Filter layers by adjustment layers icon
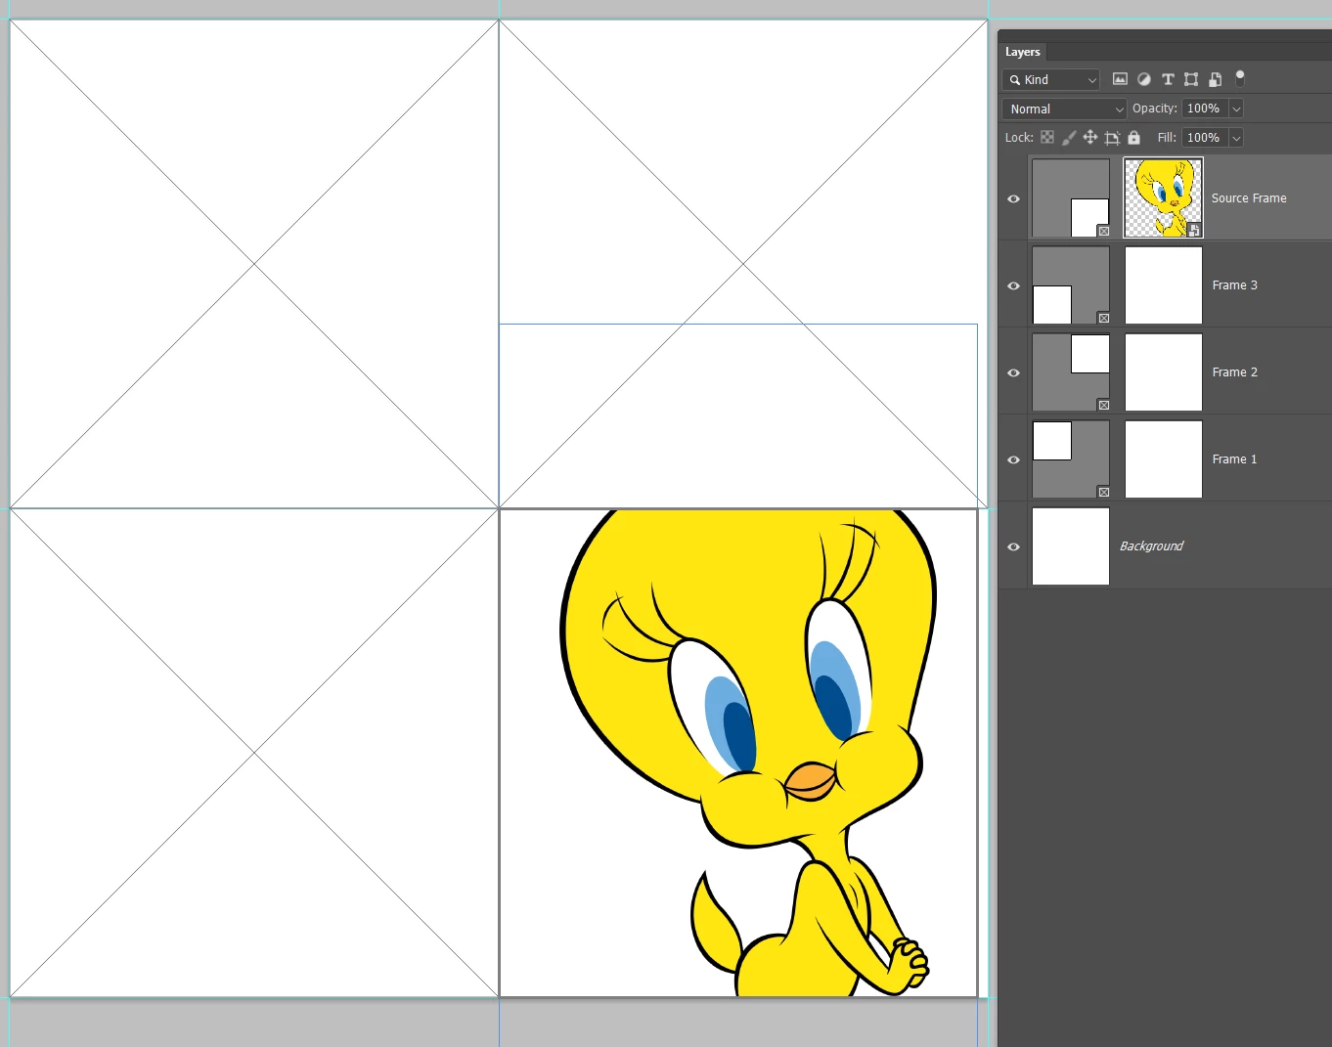This screenshot has height=1047, width=1332. pyautogui.click(x=1143, y=79)
